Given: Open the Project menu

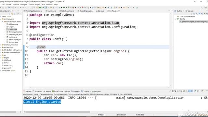Looking at the screenshot, I should pos(38,5).
